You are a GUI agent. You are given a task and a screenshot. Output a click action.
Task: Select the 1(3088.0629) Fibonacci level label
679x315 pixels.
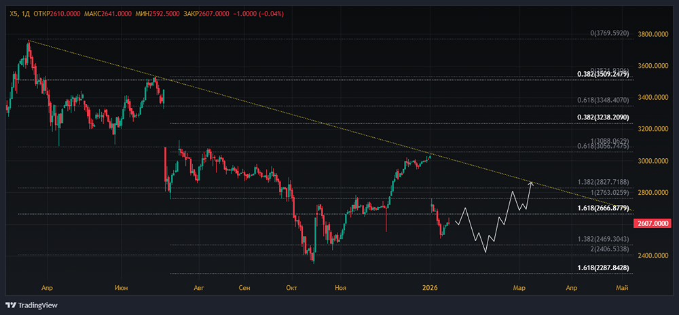[x=610, y=141]
